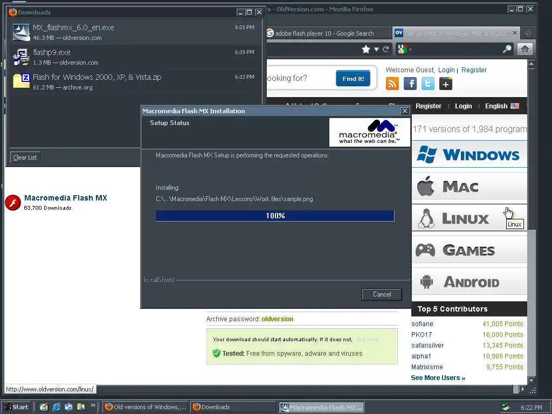Image resolution: width=552 pixels, height=414 pixels.
Task: Click Clear List in Downloads window
Action: (x=25, y=157)
